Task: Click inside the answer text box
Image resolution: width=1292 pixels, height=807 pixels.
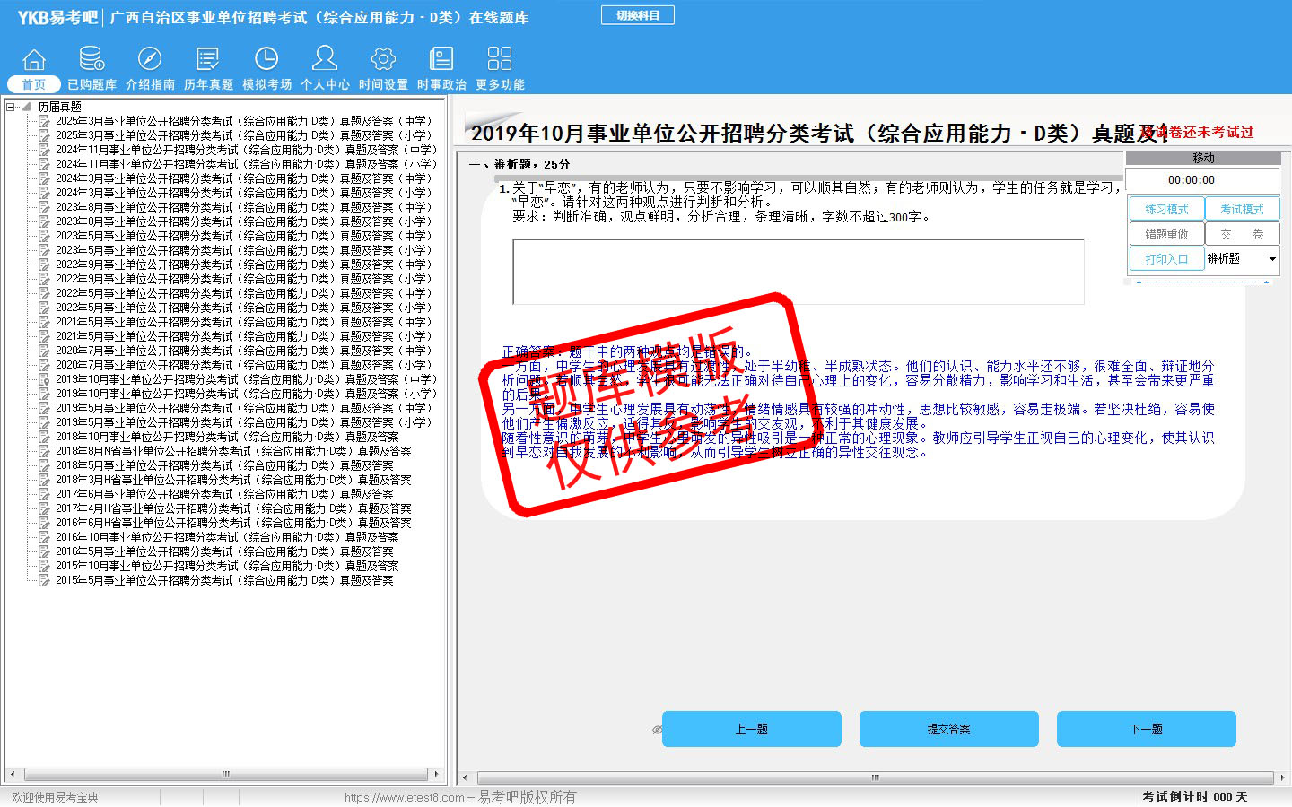Action: 798,272
